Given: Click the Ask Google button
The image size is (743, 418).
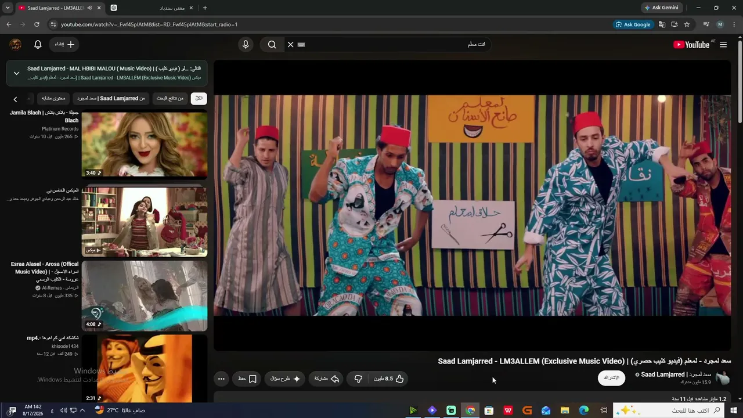Looking at the screenshot, I should pos(633,24).
